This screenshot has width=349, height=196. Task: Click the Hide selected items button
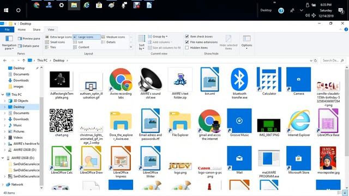[228, 42]
